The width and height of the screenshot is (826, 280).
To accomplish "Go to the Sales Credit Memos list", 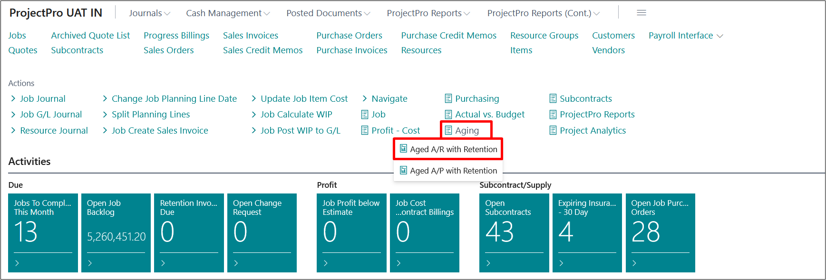I will click(262, 50).
